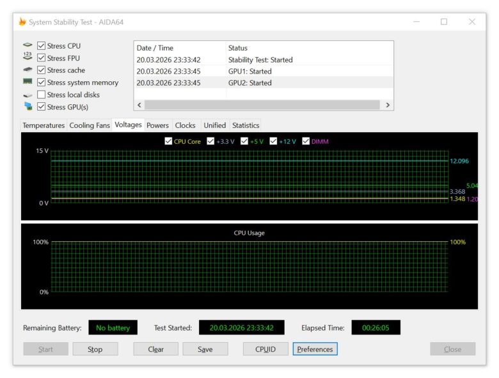The height and width of the screenshot is (378, 499).
Task: Enable Stress local disks checkbox
Action: 41,95
